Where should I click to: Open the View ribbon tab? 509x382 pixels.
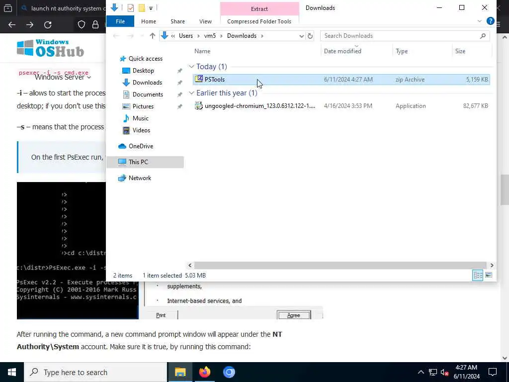coord(205,21)
